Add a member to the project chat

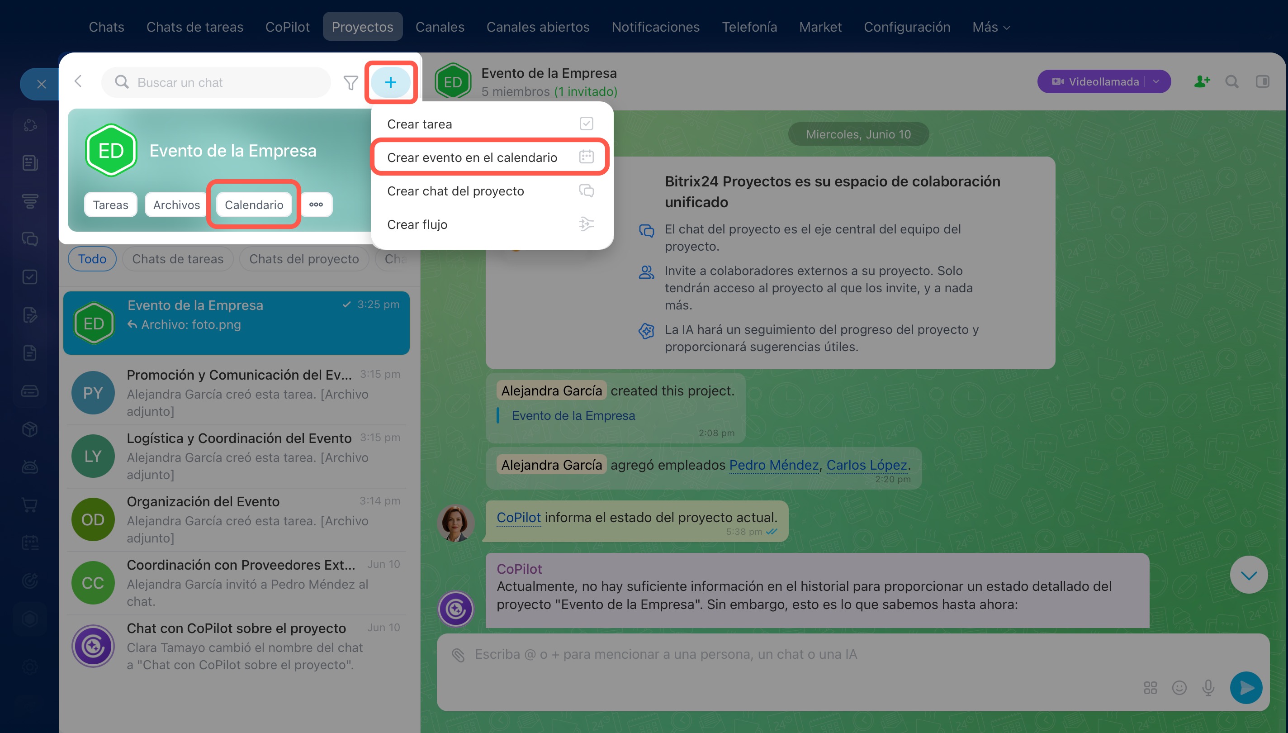tap(1202, 81)
